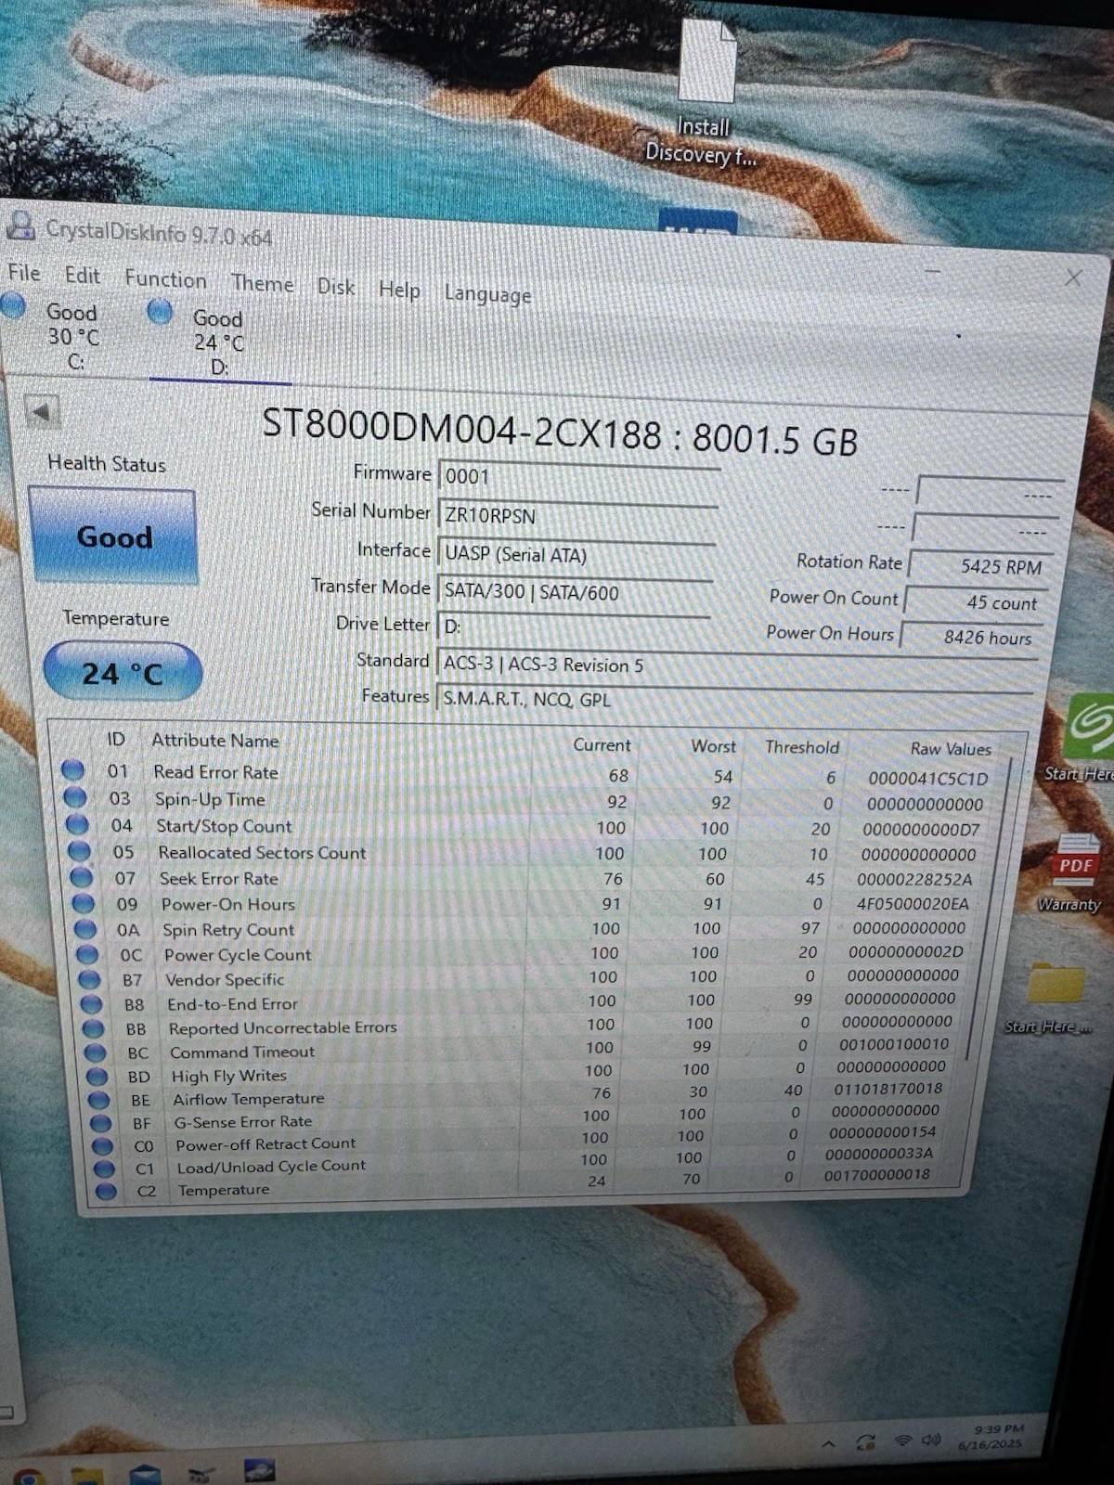The width and height of the screenshot is (1114, 1485).
Task: Open the File menu
Action: pyautogui.click(x=24, y=273)
